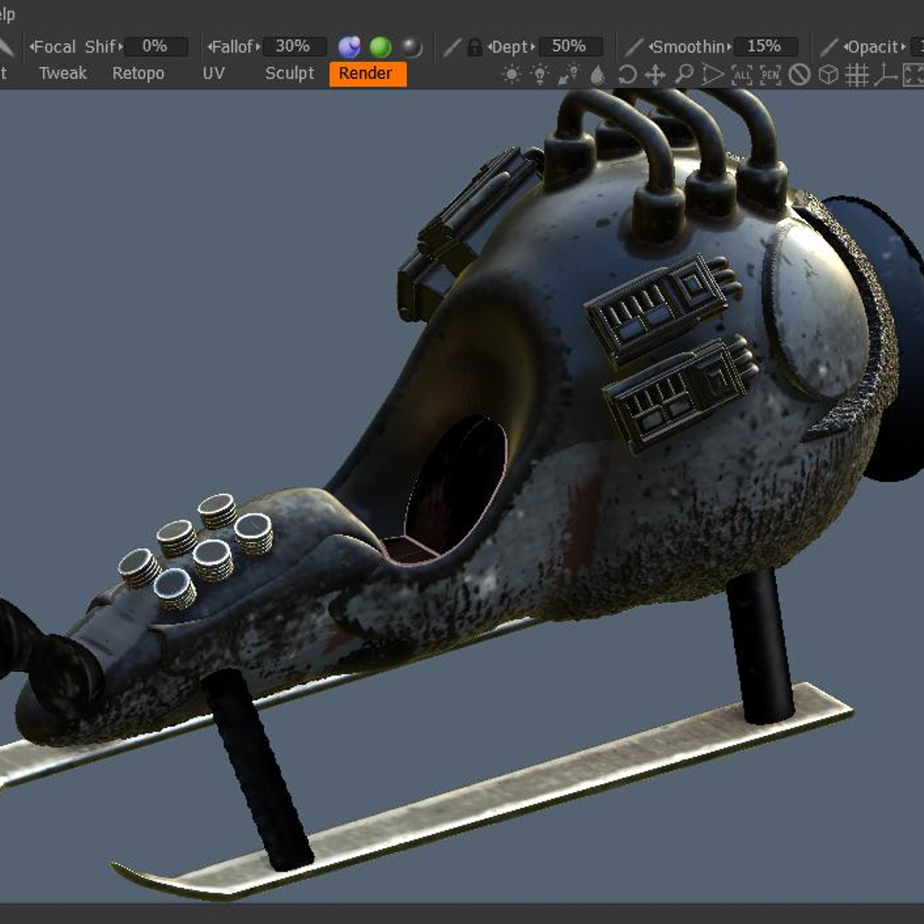
Task: Open the Sculpt room tab
Action: 289,73
